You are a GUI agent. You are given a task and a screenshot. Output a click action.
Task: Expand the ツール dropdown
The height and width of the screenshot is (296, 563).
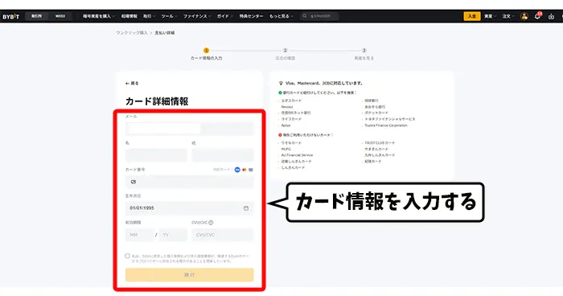pos(169,16)
